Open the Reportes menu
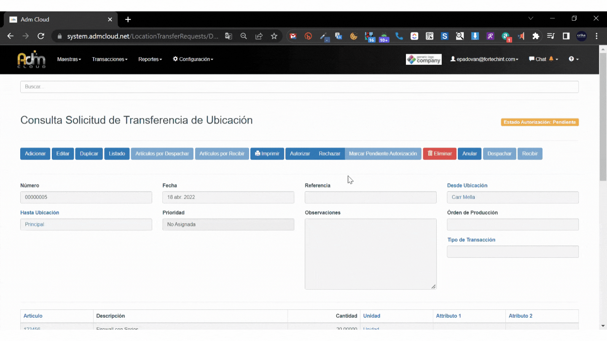607x341 pixels. pos(150,59)
